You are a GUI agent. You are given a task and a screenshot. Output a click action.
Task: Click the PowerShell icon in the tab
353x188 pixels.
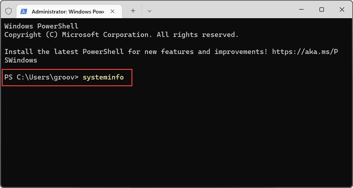24,11
